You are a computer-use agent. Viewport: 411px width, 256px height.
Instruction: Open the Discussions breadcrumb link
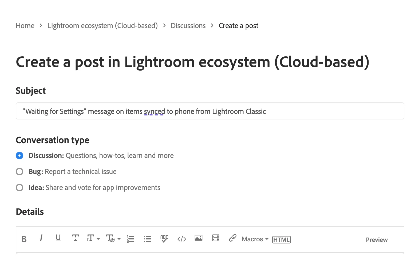click(x=188, y=26)
